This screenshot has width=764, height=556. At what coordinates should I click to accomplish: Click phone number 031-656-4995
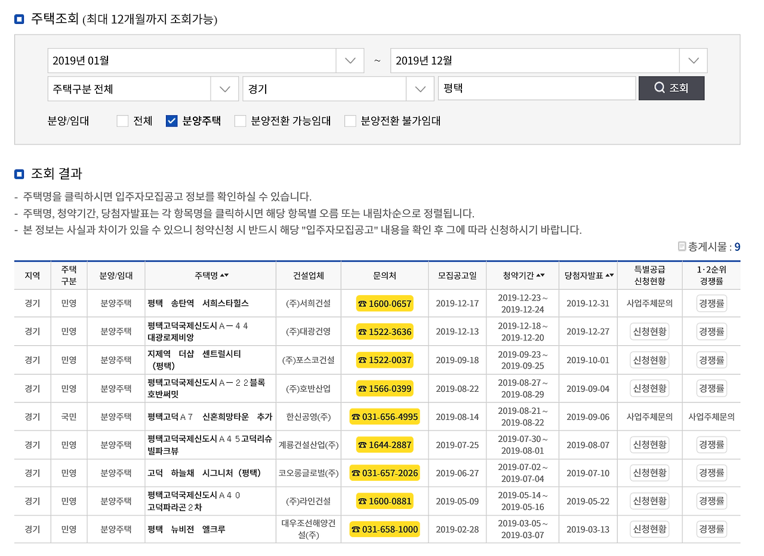click(384, 417)
